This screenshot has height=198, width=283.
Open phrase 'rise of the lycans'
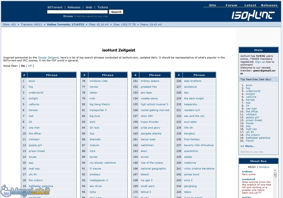coord(152,163)
